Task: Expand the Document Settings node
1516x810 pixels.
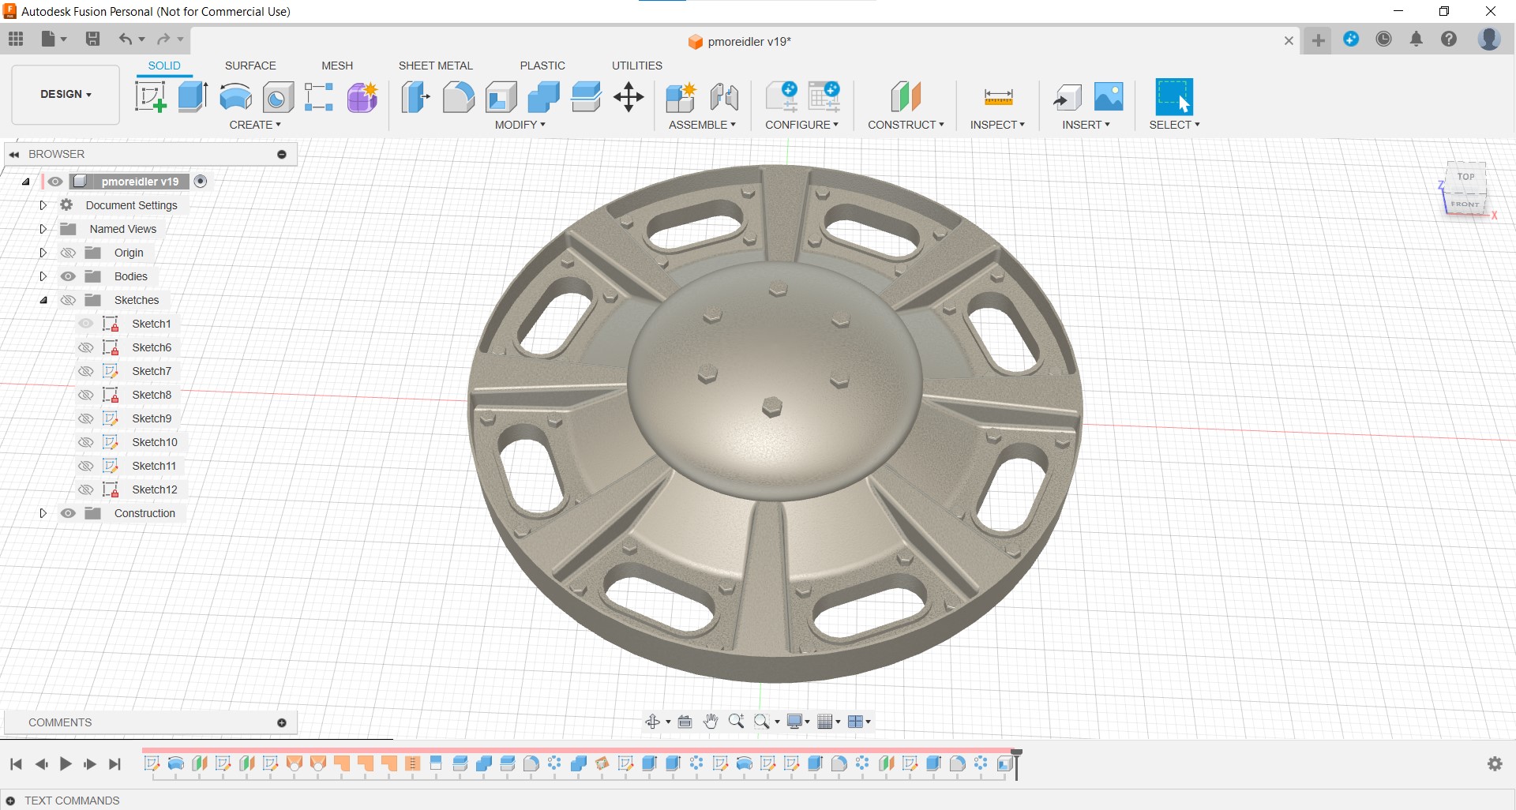Action: point(43,205)
